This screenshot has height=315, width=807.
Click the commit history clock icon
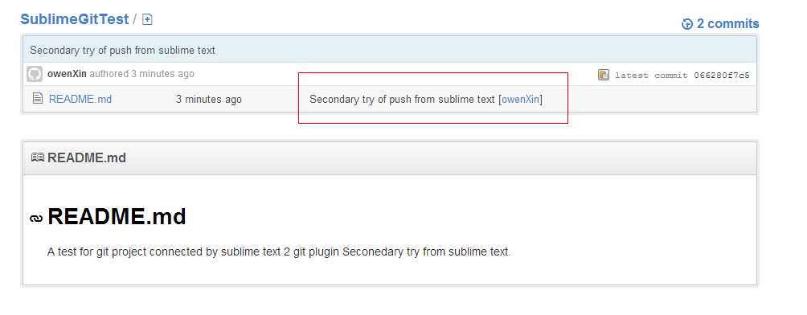pyautogui.click(x=687, y=24)
